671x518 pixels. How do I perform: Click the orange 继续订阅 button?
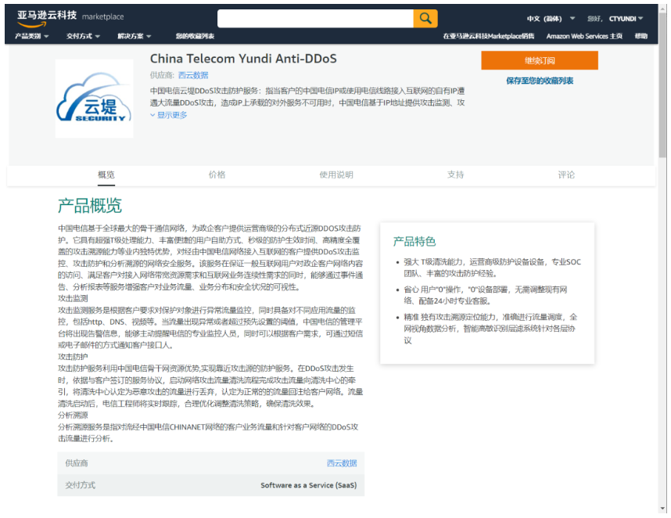pyautogui.click(x=539, y=60)
